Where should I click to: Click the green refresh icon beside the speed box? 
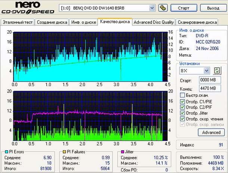[x=217, y=70]
